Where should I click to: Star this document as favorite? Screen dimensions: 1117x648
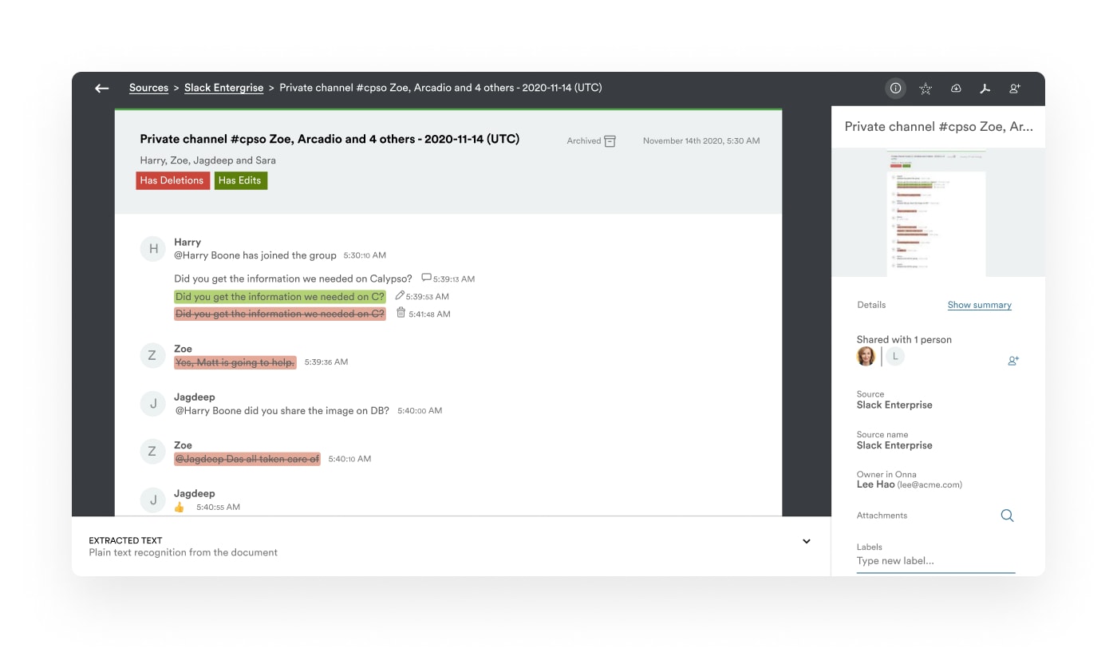tap(926, 89)
